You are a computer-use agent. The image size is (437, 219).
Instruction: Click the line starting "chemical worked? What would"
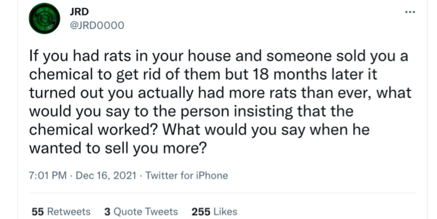click(x=199, y=130)
